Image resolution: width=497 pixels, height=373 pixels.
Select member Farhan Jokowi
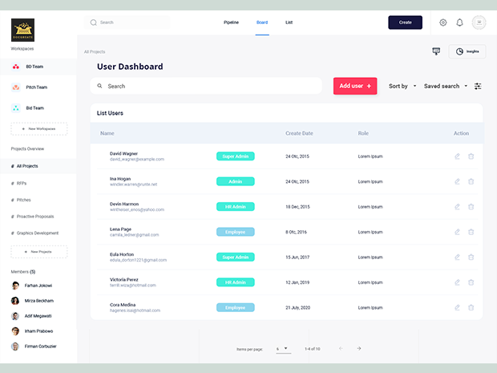coord(32,286)
